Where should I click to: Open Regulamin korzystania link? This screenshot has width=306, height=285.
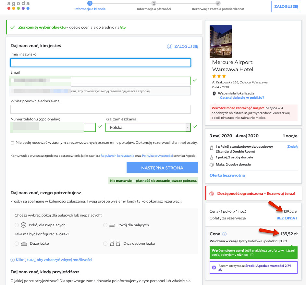[117, 156]
